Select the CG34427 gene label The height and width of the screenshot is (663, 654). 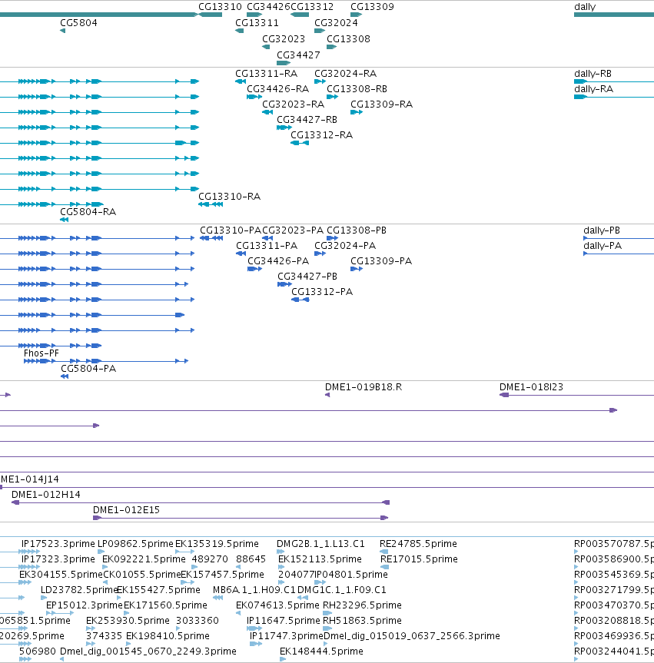(x=298, y=55)
